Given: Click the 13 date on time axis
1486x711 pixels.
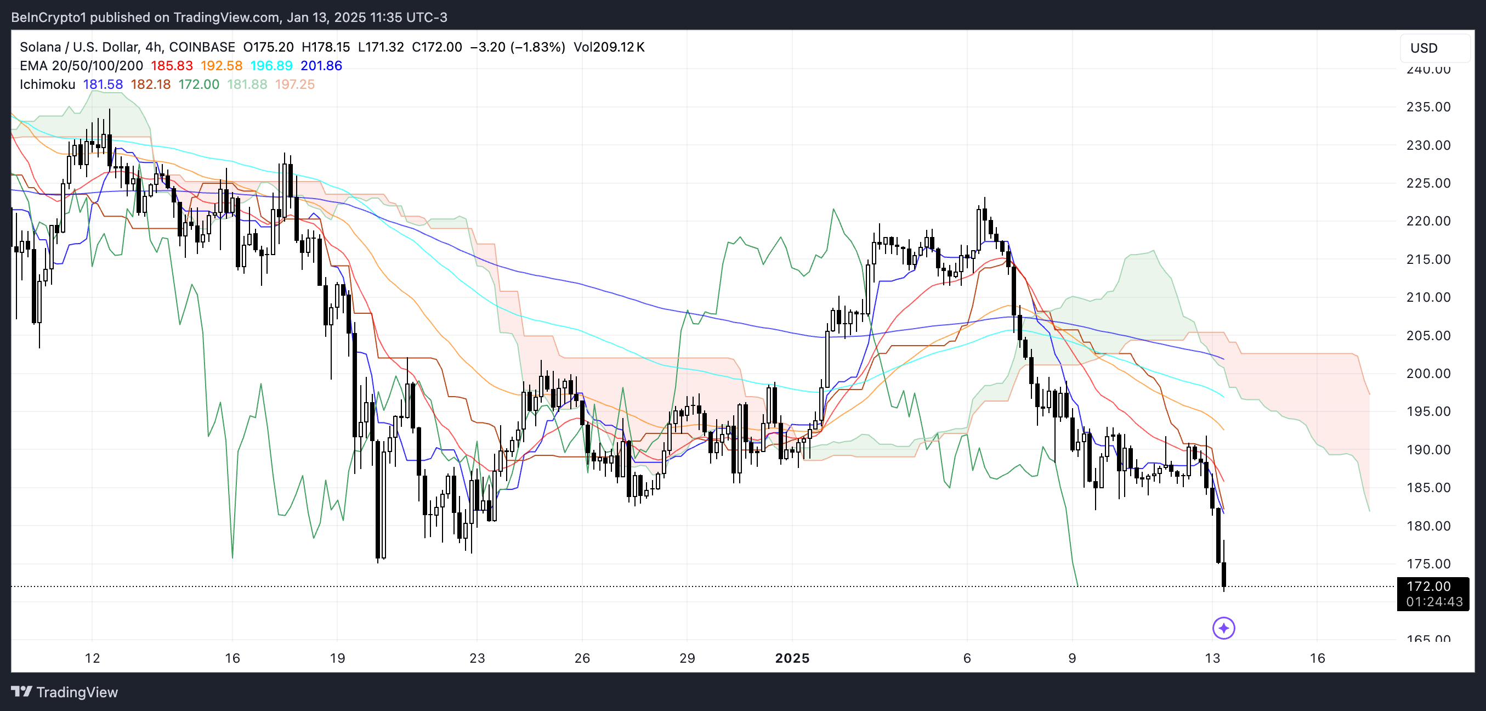Looking at the screenshot, I should click(x=1212, y=658).
